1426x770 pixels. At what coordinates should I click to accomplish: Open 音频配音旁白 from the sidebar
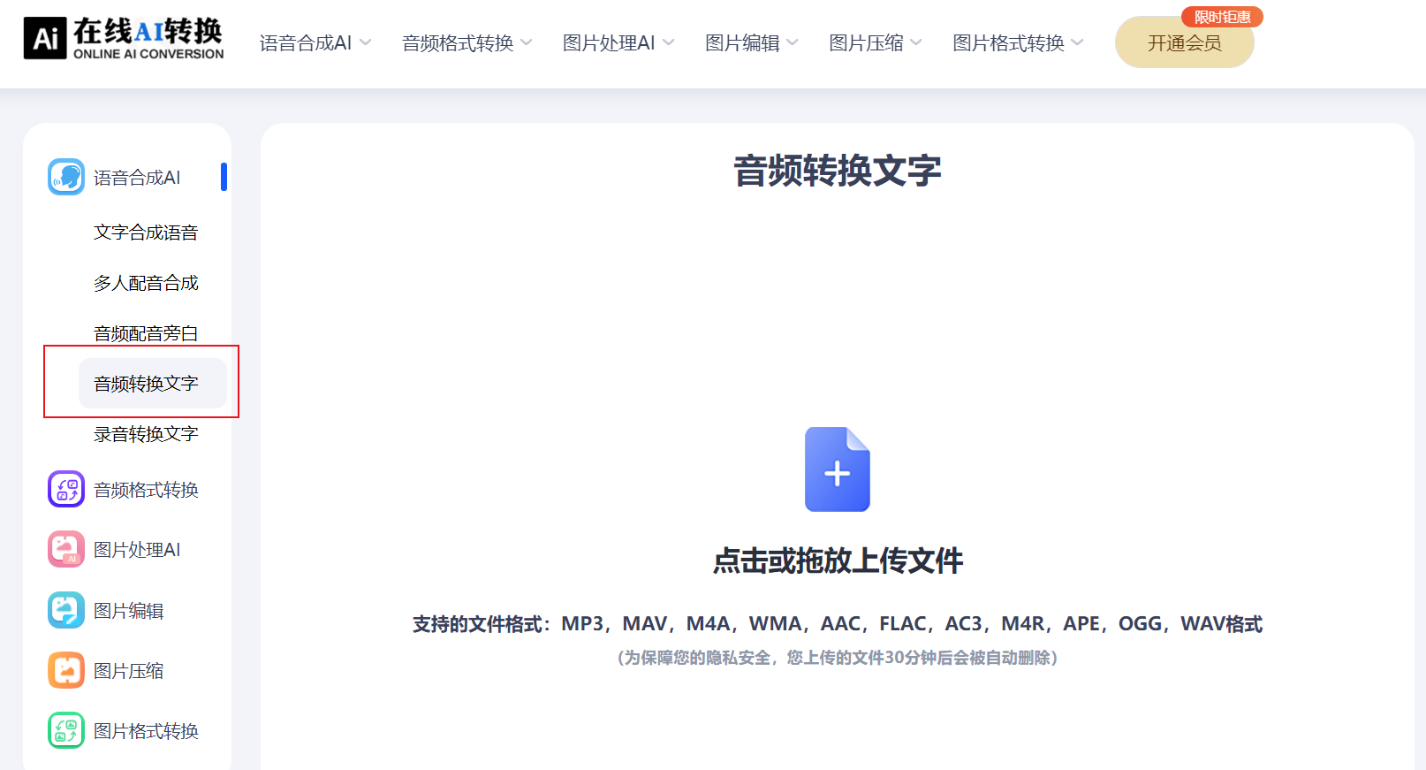(146, 333)
